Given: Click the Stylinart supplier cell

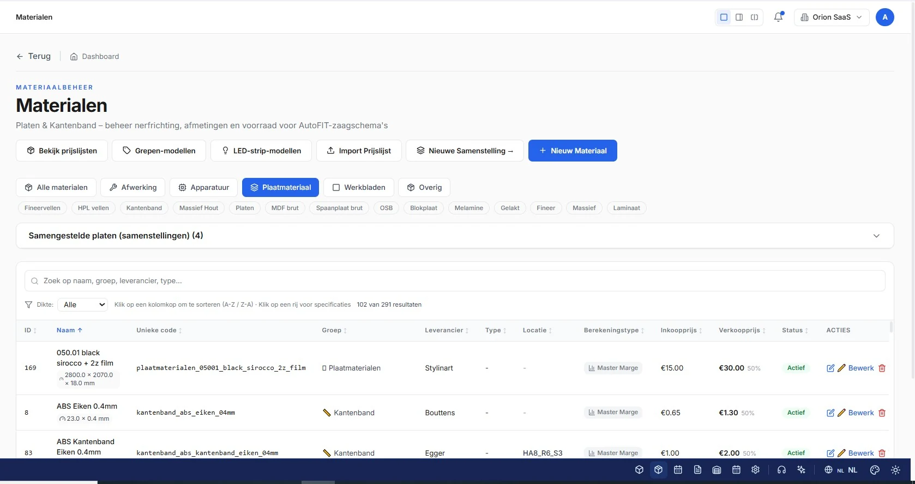Looking at the screenshot, I should pyautogui.click(x=439, y=368).
